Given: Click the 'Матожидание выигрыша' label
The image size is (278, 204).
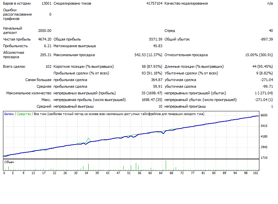Looking at the screenshot, I should 75,46.
